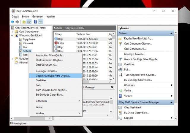Screen dimensions: 190x133
Task: Open the Eylem menu
Action: click(x=26, y=17)
